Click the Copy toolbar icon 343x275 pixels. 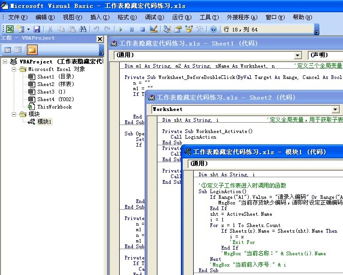tap(61, 29)
